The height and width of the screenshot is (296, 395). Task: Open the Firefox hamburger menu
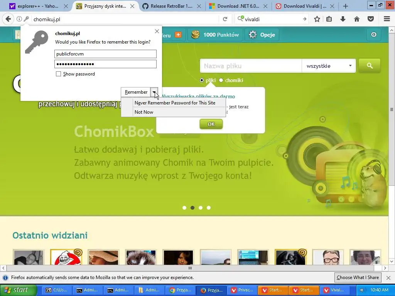click(387, 19)
